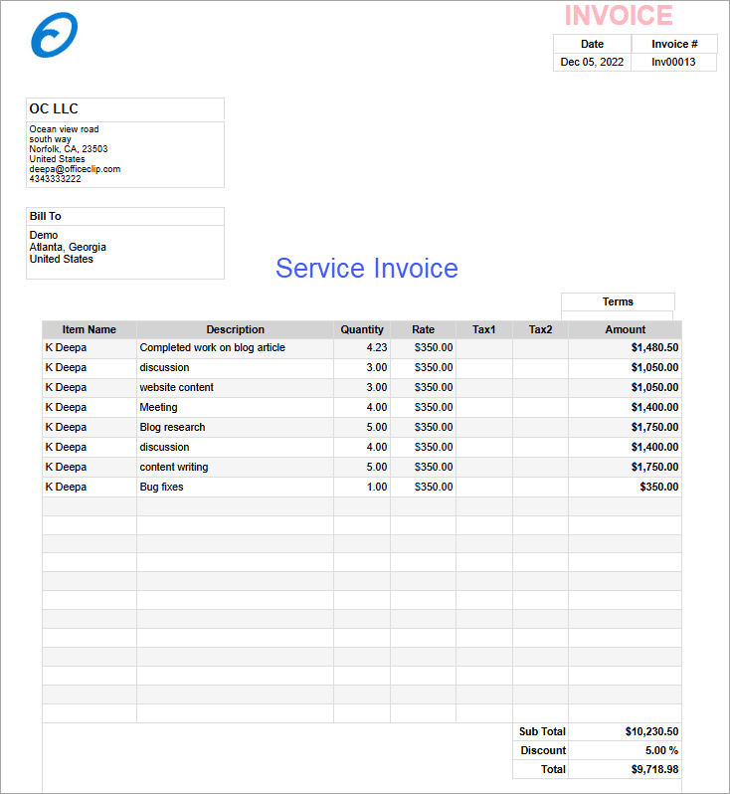730x794 pixels.
Task: Select the 'Completed work on blog article' description
Action: click(212, 347)
